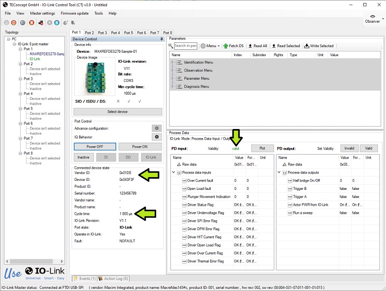Set PD output validity to Valid
The image size is (386, 291).
[368, 148]
